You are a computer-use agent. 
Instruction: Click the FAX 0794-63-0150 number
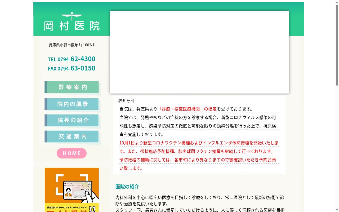[x=72, y=68]
